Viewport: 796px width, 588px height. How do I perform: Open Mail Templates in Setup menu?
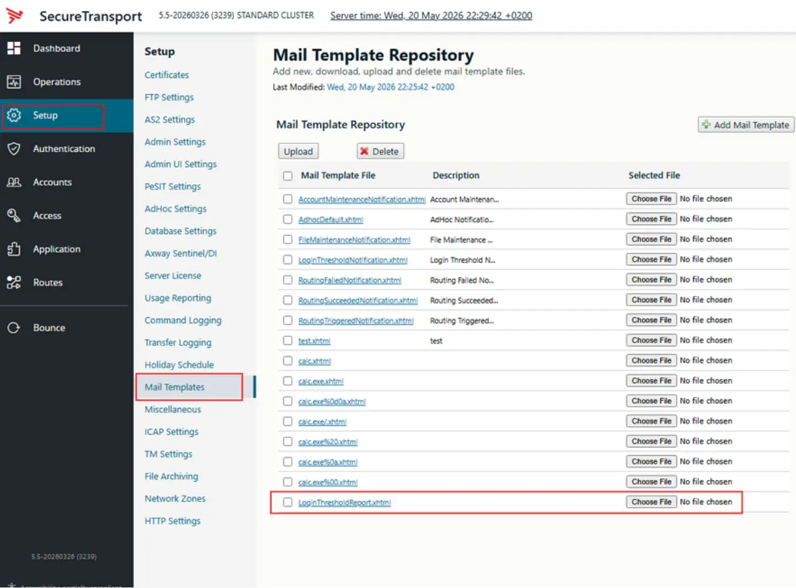(174, 387)
